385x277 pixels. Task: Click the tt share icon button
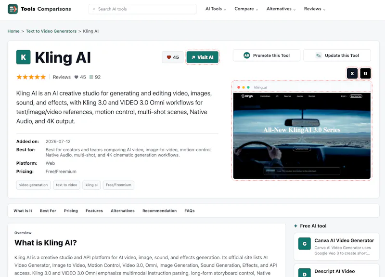365,73
